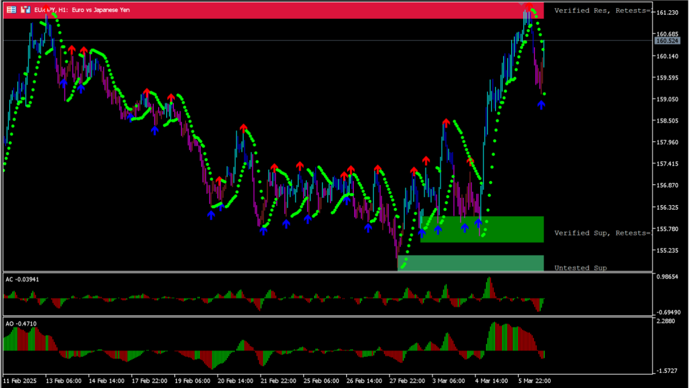Click the '17 Feb 22:00' time axis label

tap(150, 381)
